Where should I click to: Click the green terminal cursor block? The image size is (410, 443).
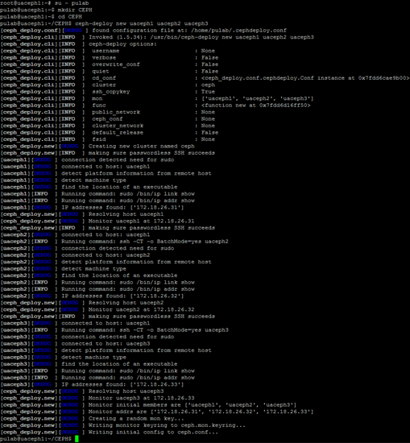tap(77, 439)
